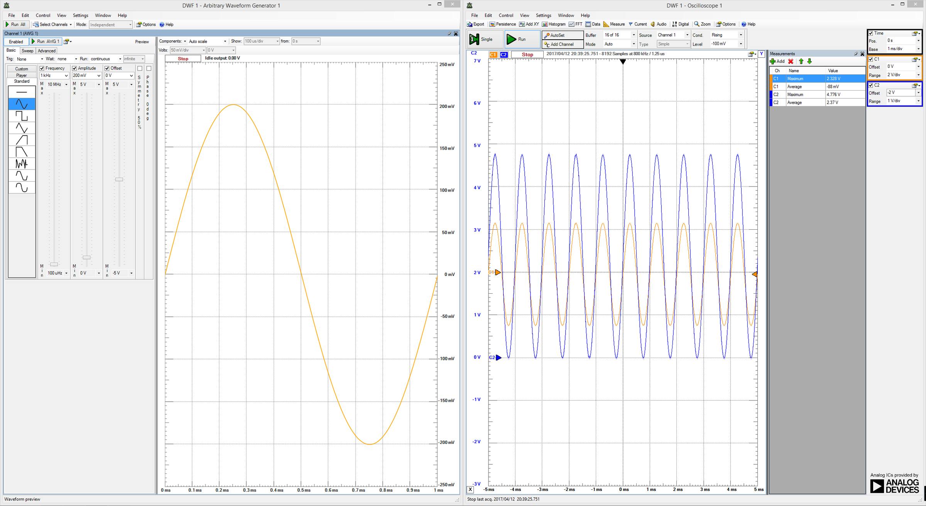This screenshot has width=926, height=506.
Task: Select the C1 Maximum measurement row
Action: click(x=810, y=78)
